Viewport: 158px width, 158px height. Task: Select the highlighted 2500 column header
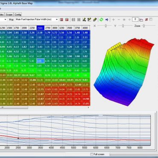(41, 28)
